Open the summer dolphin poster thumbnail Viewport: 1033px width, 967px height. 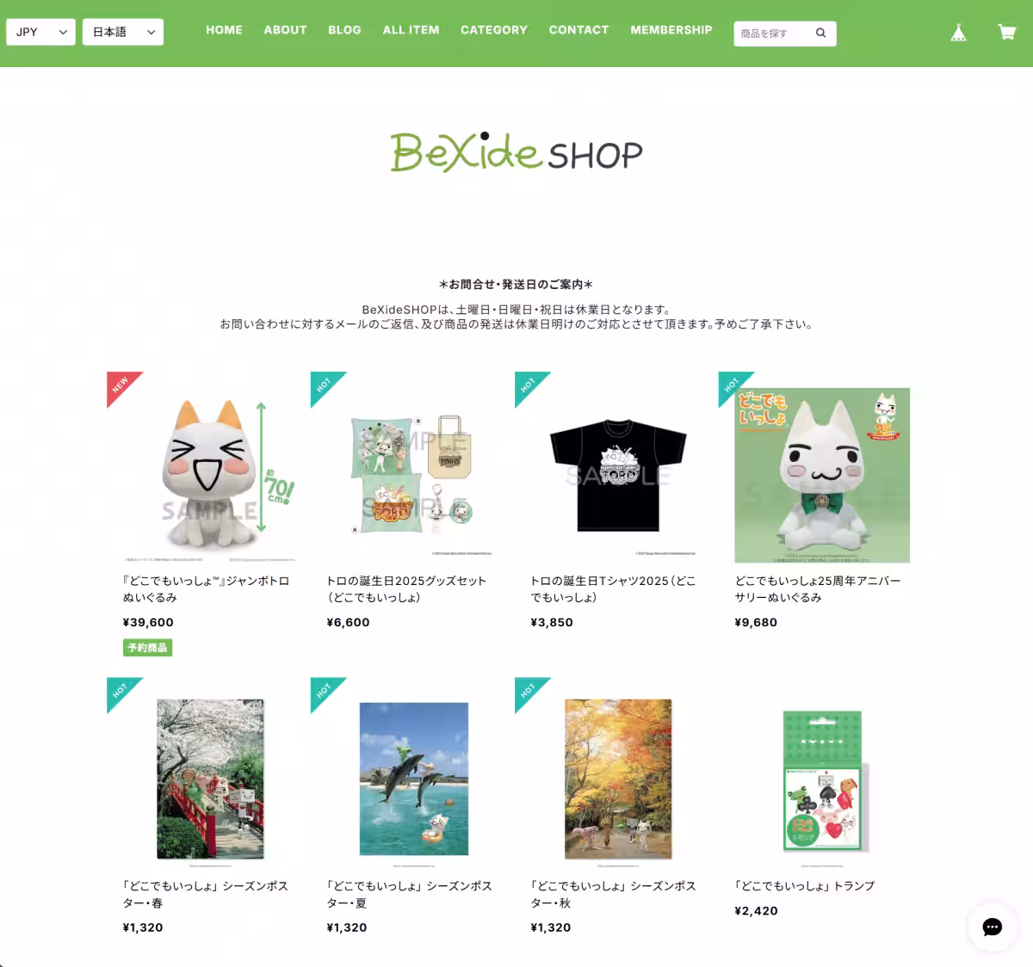pos(414,779)
